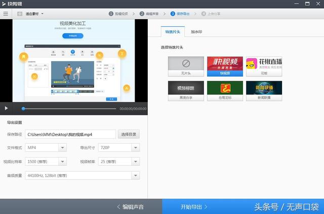Open the 音频质量 dropdown
This screenshot has height=214, width=324.
point(135,176)
